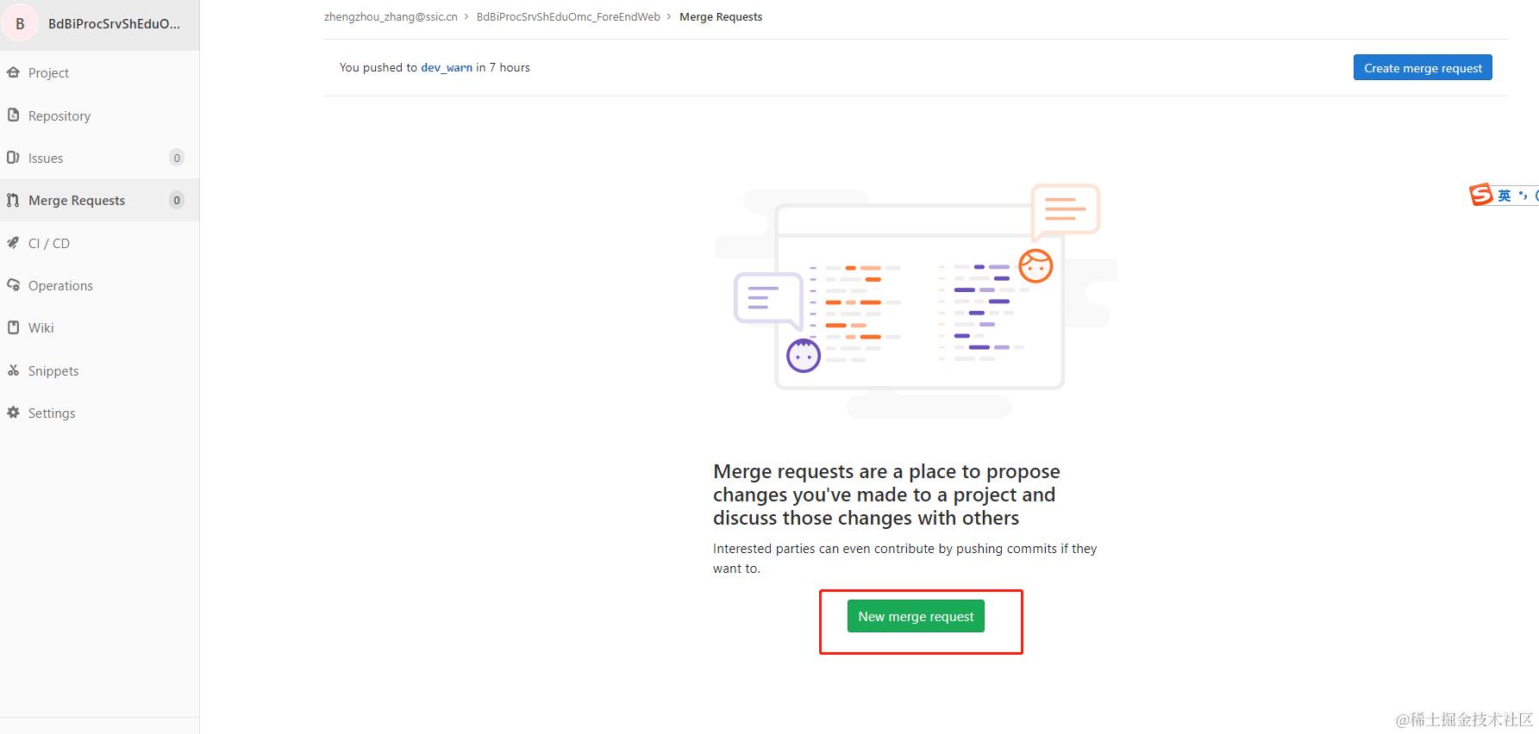Click the CI / CD rocket icon
The height and width of the screenshot is (734, 1539).
pyautogui.click(x=13, y=243)
